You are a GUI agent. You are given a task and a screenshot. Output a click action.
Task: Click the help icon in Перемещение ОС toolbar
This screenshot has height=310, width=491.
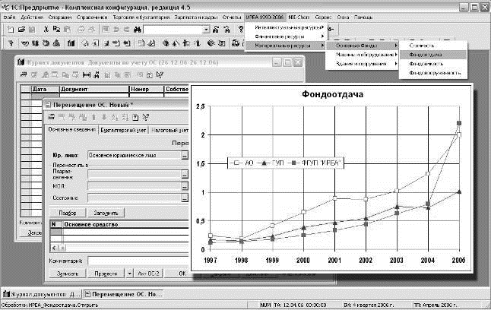tap(135, 116)
